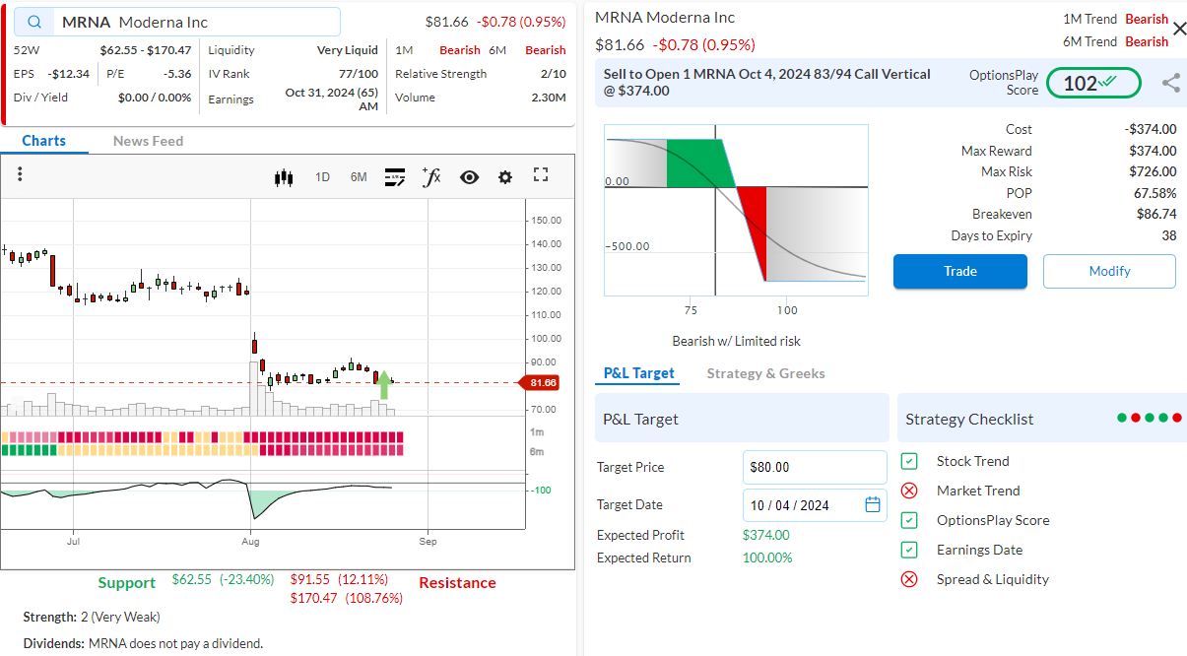This screenshot has height=656, width=1187.
Task: Click the 81.66 price label on axis
Action: [x=543, y=382]
